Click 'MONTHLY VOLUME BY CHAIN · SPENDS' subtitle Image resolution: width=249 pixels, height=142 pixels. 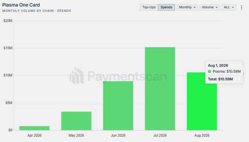click(x=37, y=11)
